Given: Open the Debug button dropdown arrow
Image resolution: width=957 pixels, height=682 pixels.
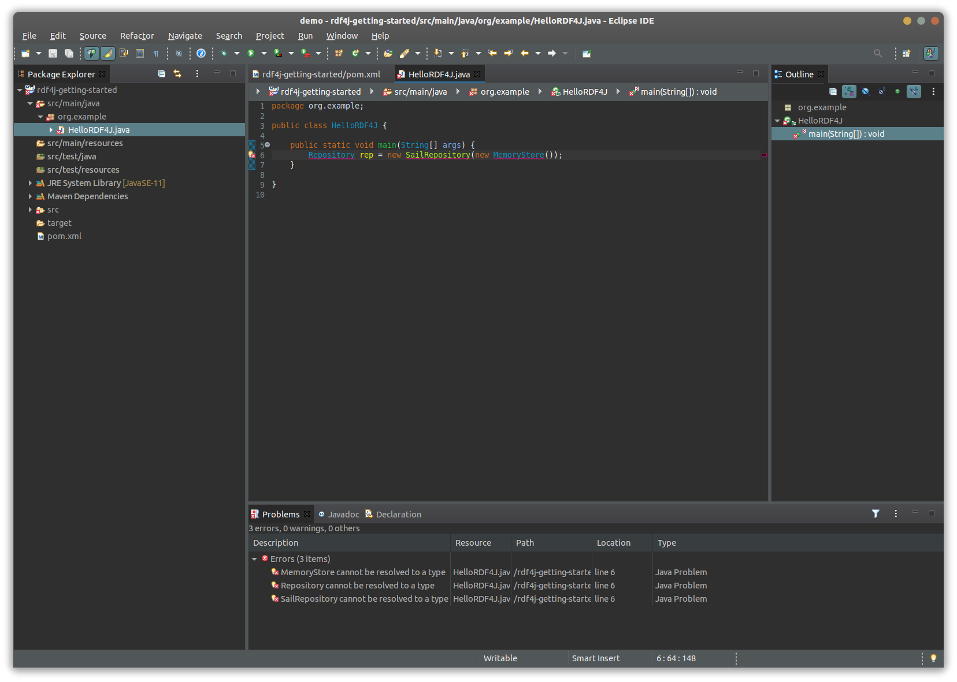Looking at the screenshot, I should (237, 53).
